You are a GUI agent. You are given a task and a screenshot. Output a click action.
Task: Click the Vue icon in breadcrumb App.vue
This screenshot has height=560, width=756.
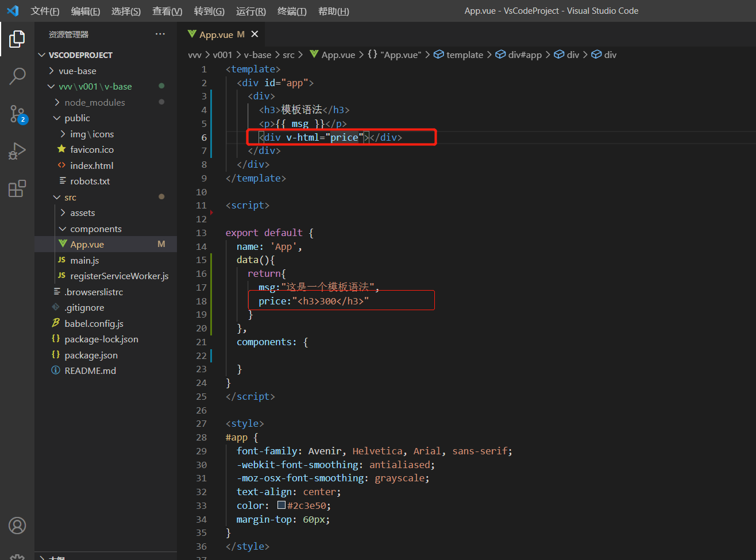coord(314,55)
